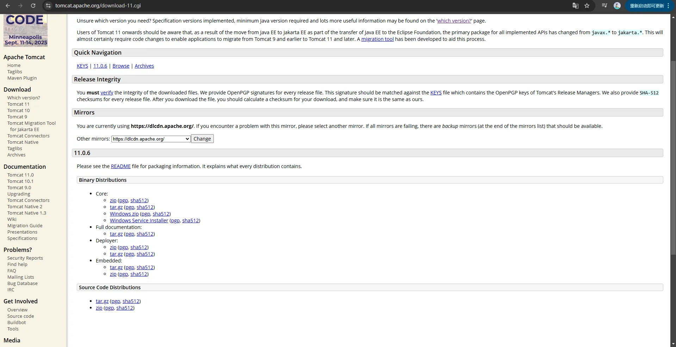This screenshot has height=347, width=676.
Task: Open Tomcat 9.0 documentation
Action: 19,188
